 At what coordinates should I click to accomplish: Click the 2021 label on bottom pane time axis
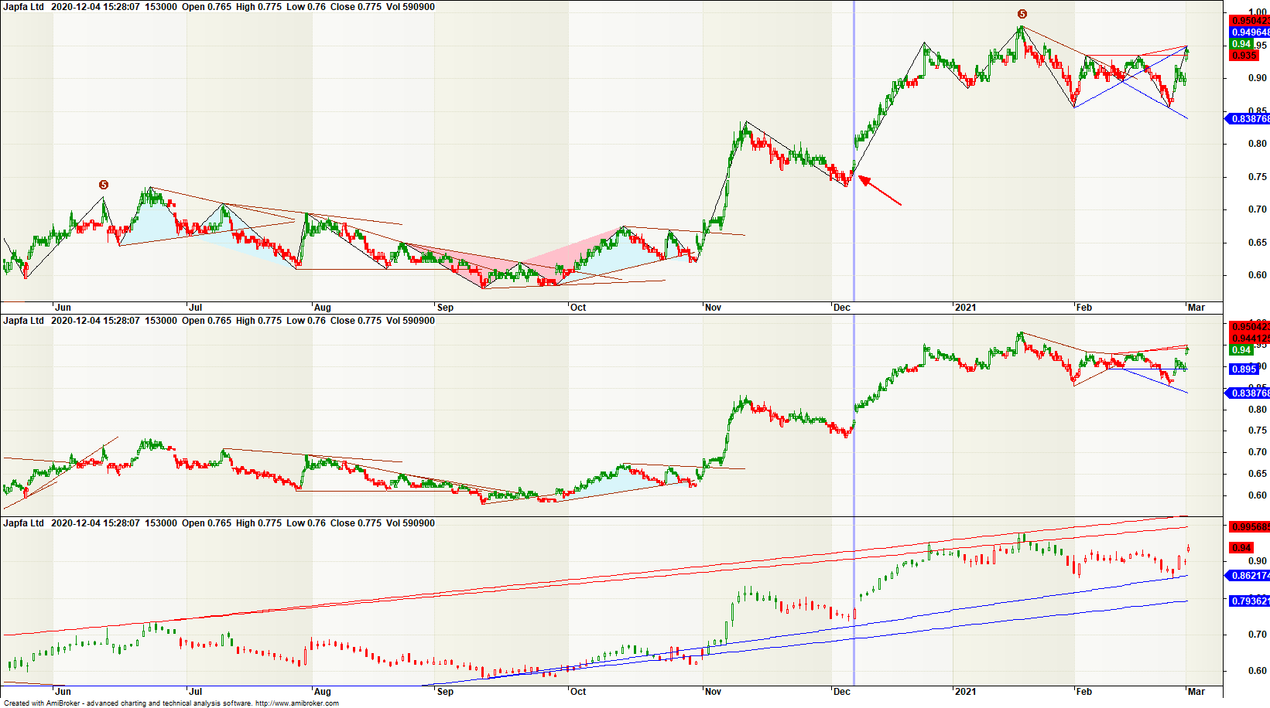966,692
